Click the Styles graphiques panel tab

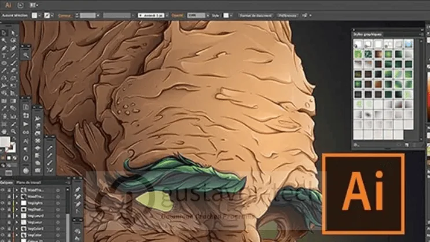point(367,34)
